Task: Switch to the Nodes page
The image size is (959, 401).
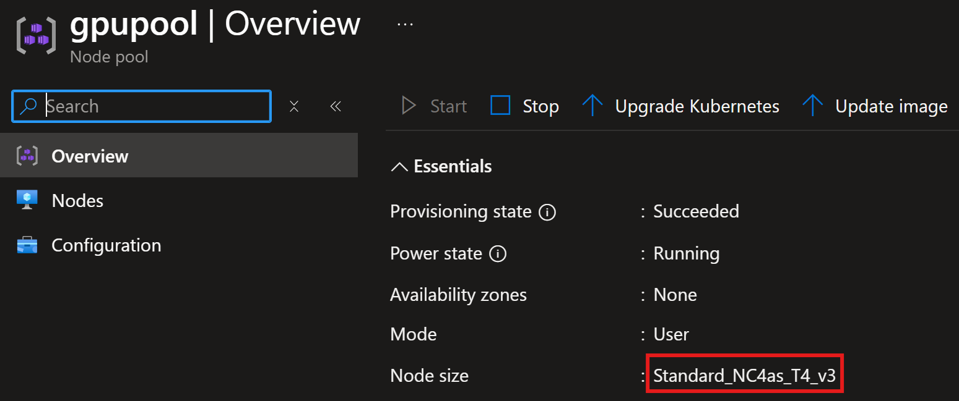Action: pyautogui.click(x=77, y=200)
